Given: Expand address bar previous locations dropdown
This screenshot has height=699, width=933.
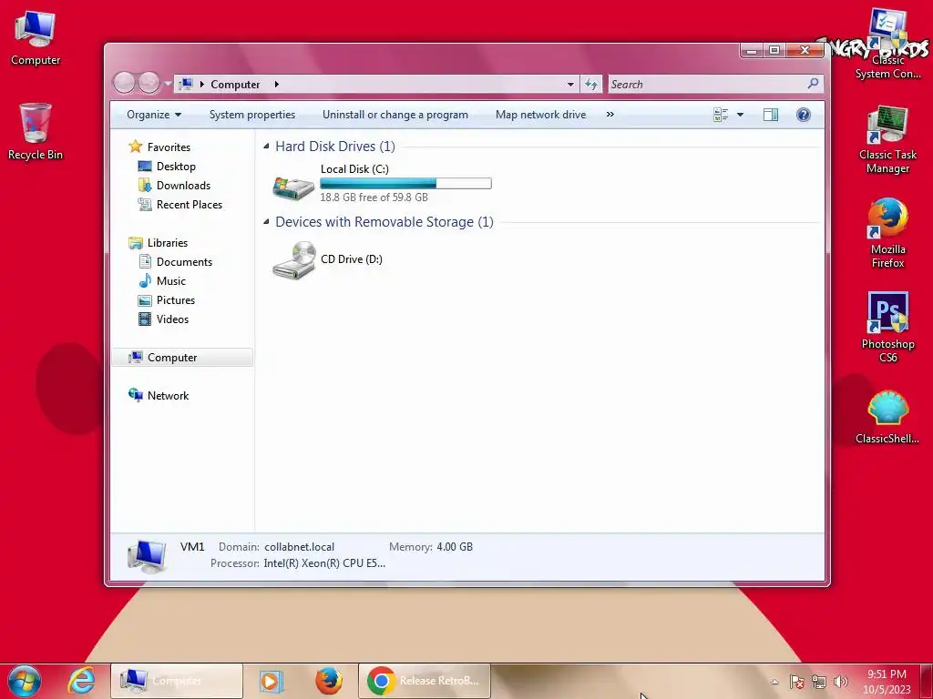Looking at the screenshot, I should [570, 85].
